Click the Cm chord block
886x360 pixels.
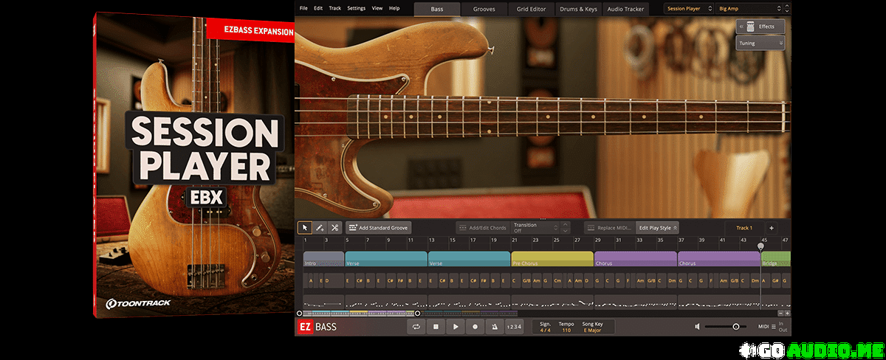(557, 281)
